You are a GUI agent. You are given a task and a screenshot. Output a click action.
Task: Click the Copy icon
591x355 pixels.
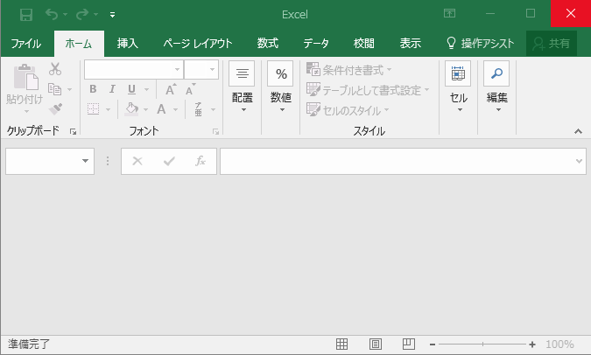54,89
